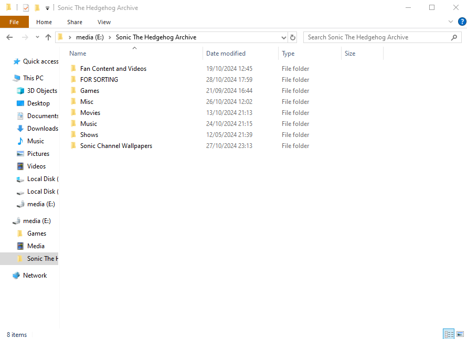Click New folder icon in title bar
467x339 pixels.
[x=37, y=8]
